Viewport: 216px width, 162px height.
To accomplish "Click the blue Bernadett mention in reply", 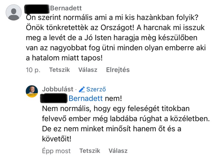I will coord(86,98).
